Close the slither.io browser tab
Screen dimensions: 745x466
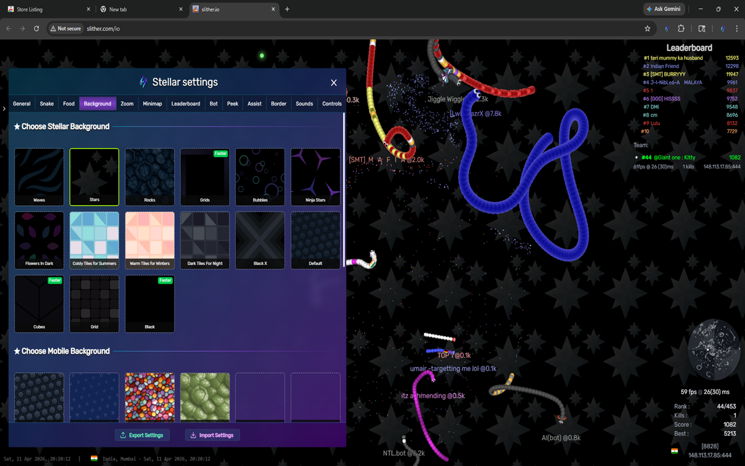273,9
